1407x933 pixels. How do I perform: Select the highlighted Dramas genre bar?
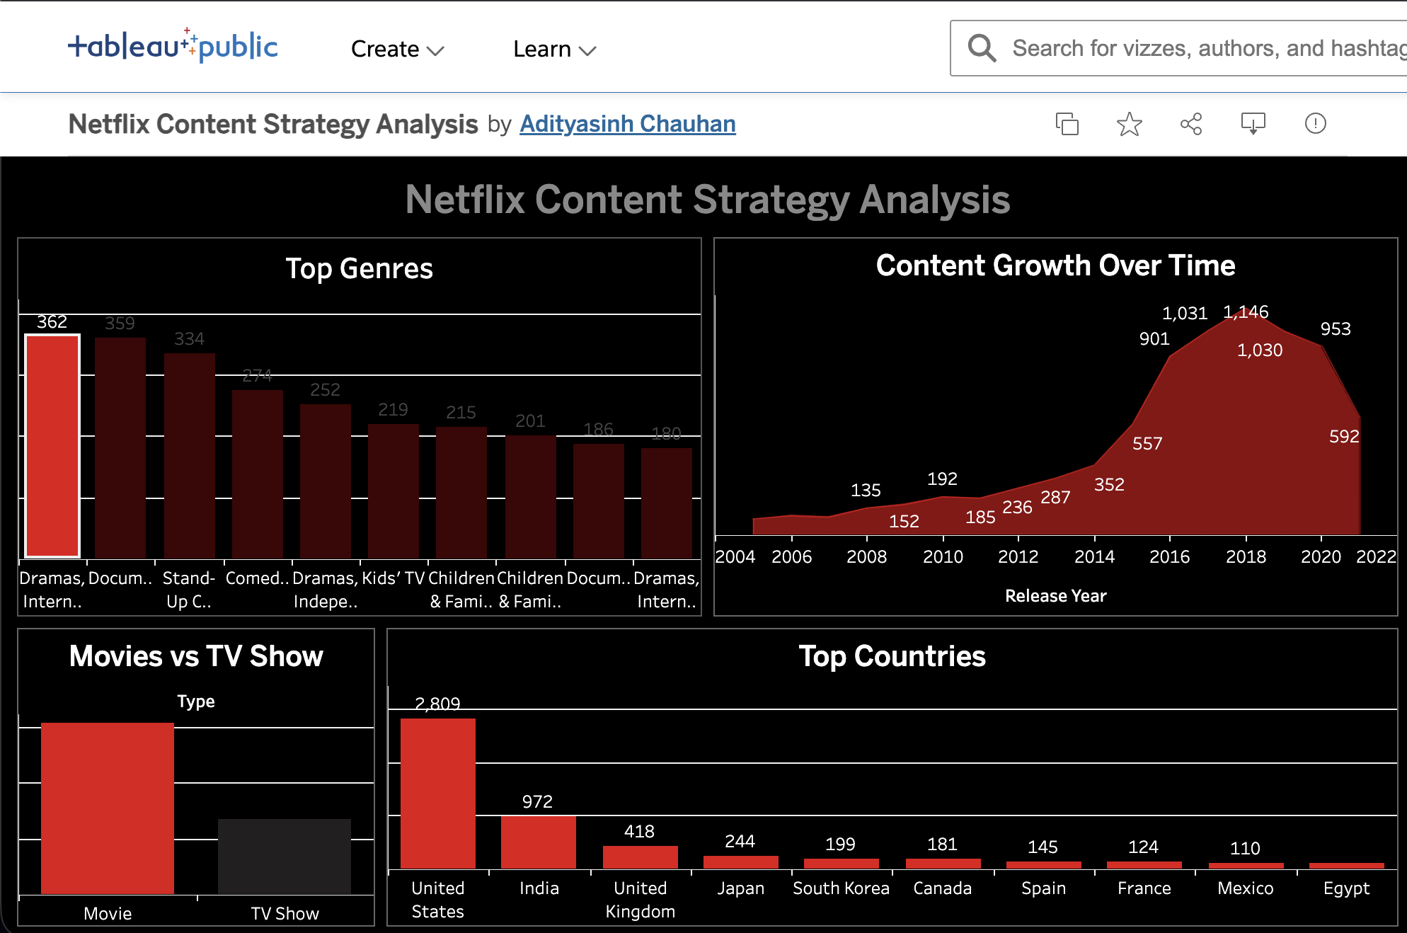pos(52,446)
